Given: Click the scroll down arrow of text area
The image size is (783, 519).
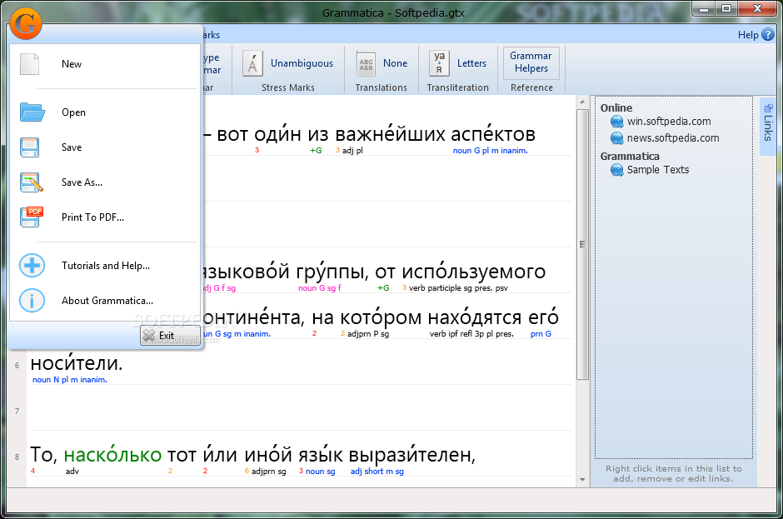Looking at the screenshot, I should [x=582, y=480].
